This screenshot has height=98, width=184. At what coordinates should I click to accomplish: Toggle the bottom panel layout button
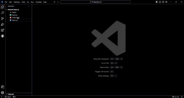point(160,2)
